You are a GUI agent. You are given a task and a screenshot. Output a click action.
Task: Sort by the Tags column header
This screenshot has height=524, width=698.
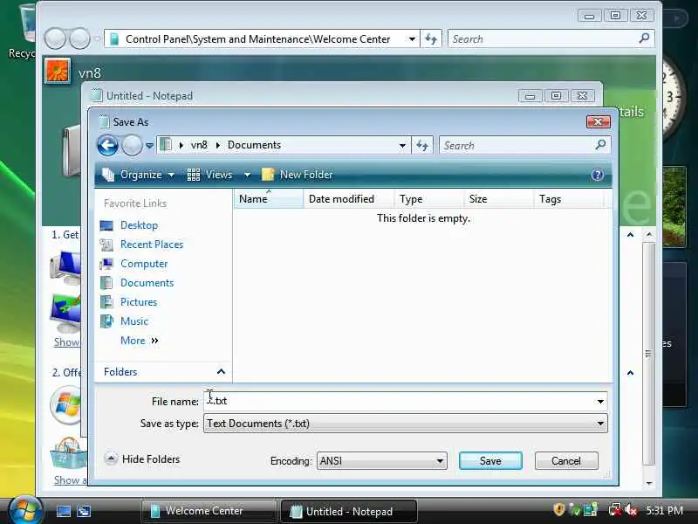pos(569,199)
